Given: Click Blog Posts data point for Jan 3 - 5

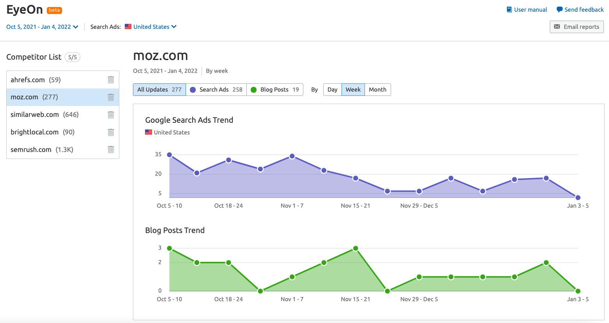Looking at the screenshot, I should (x=578, y=291).
